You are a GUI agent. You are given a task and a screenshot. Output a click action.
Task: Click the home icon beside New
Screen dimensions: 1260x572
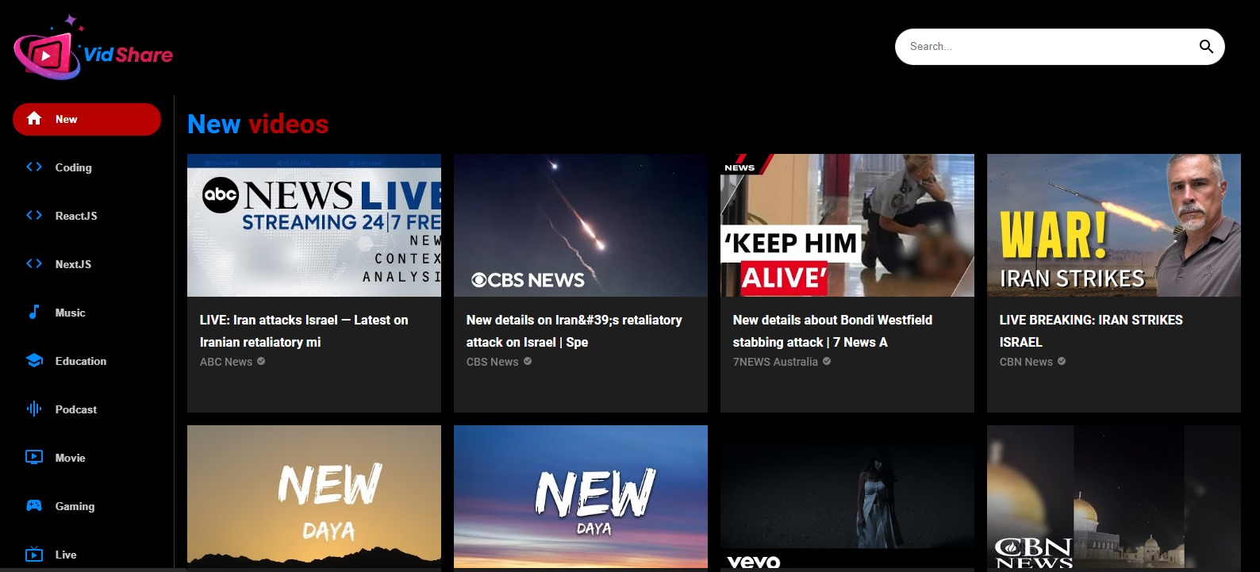(34, 119)
